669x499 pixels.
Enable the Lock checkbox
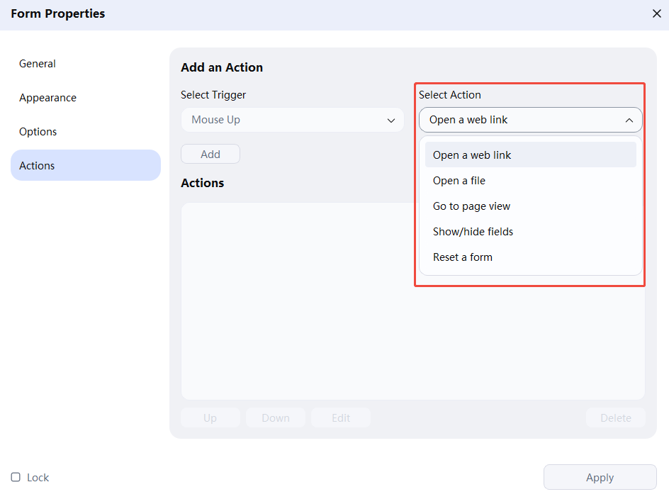pos(16,477)
